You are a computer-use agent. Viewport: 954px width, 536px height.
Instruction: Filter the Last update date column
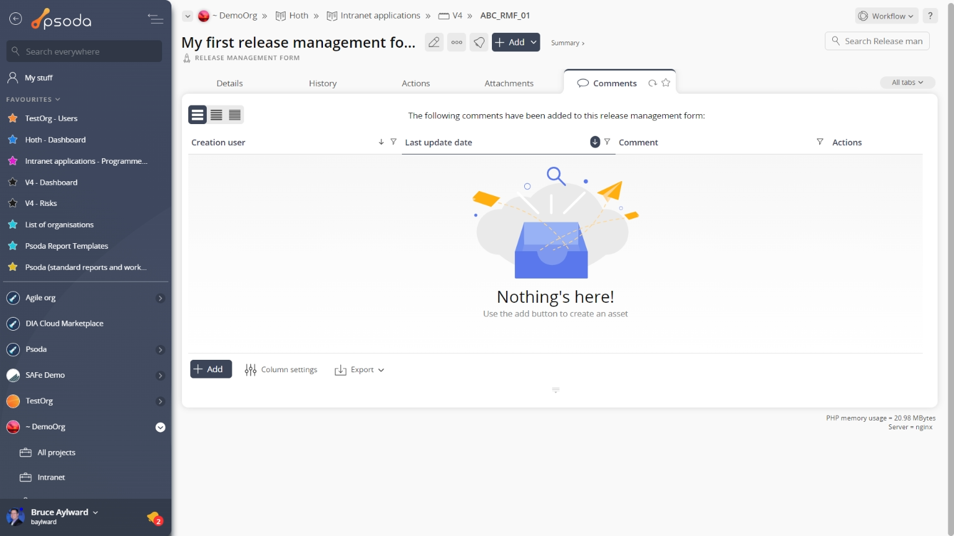tap(607, 142)
